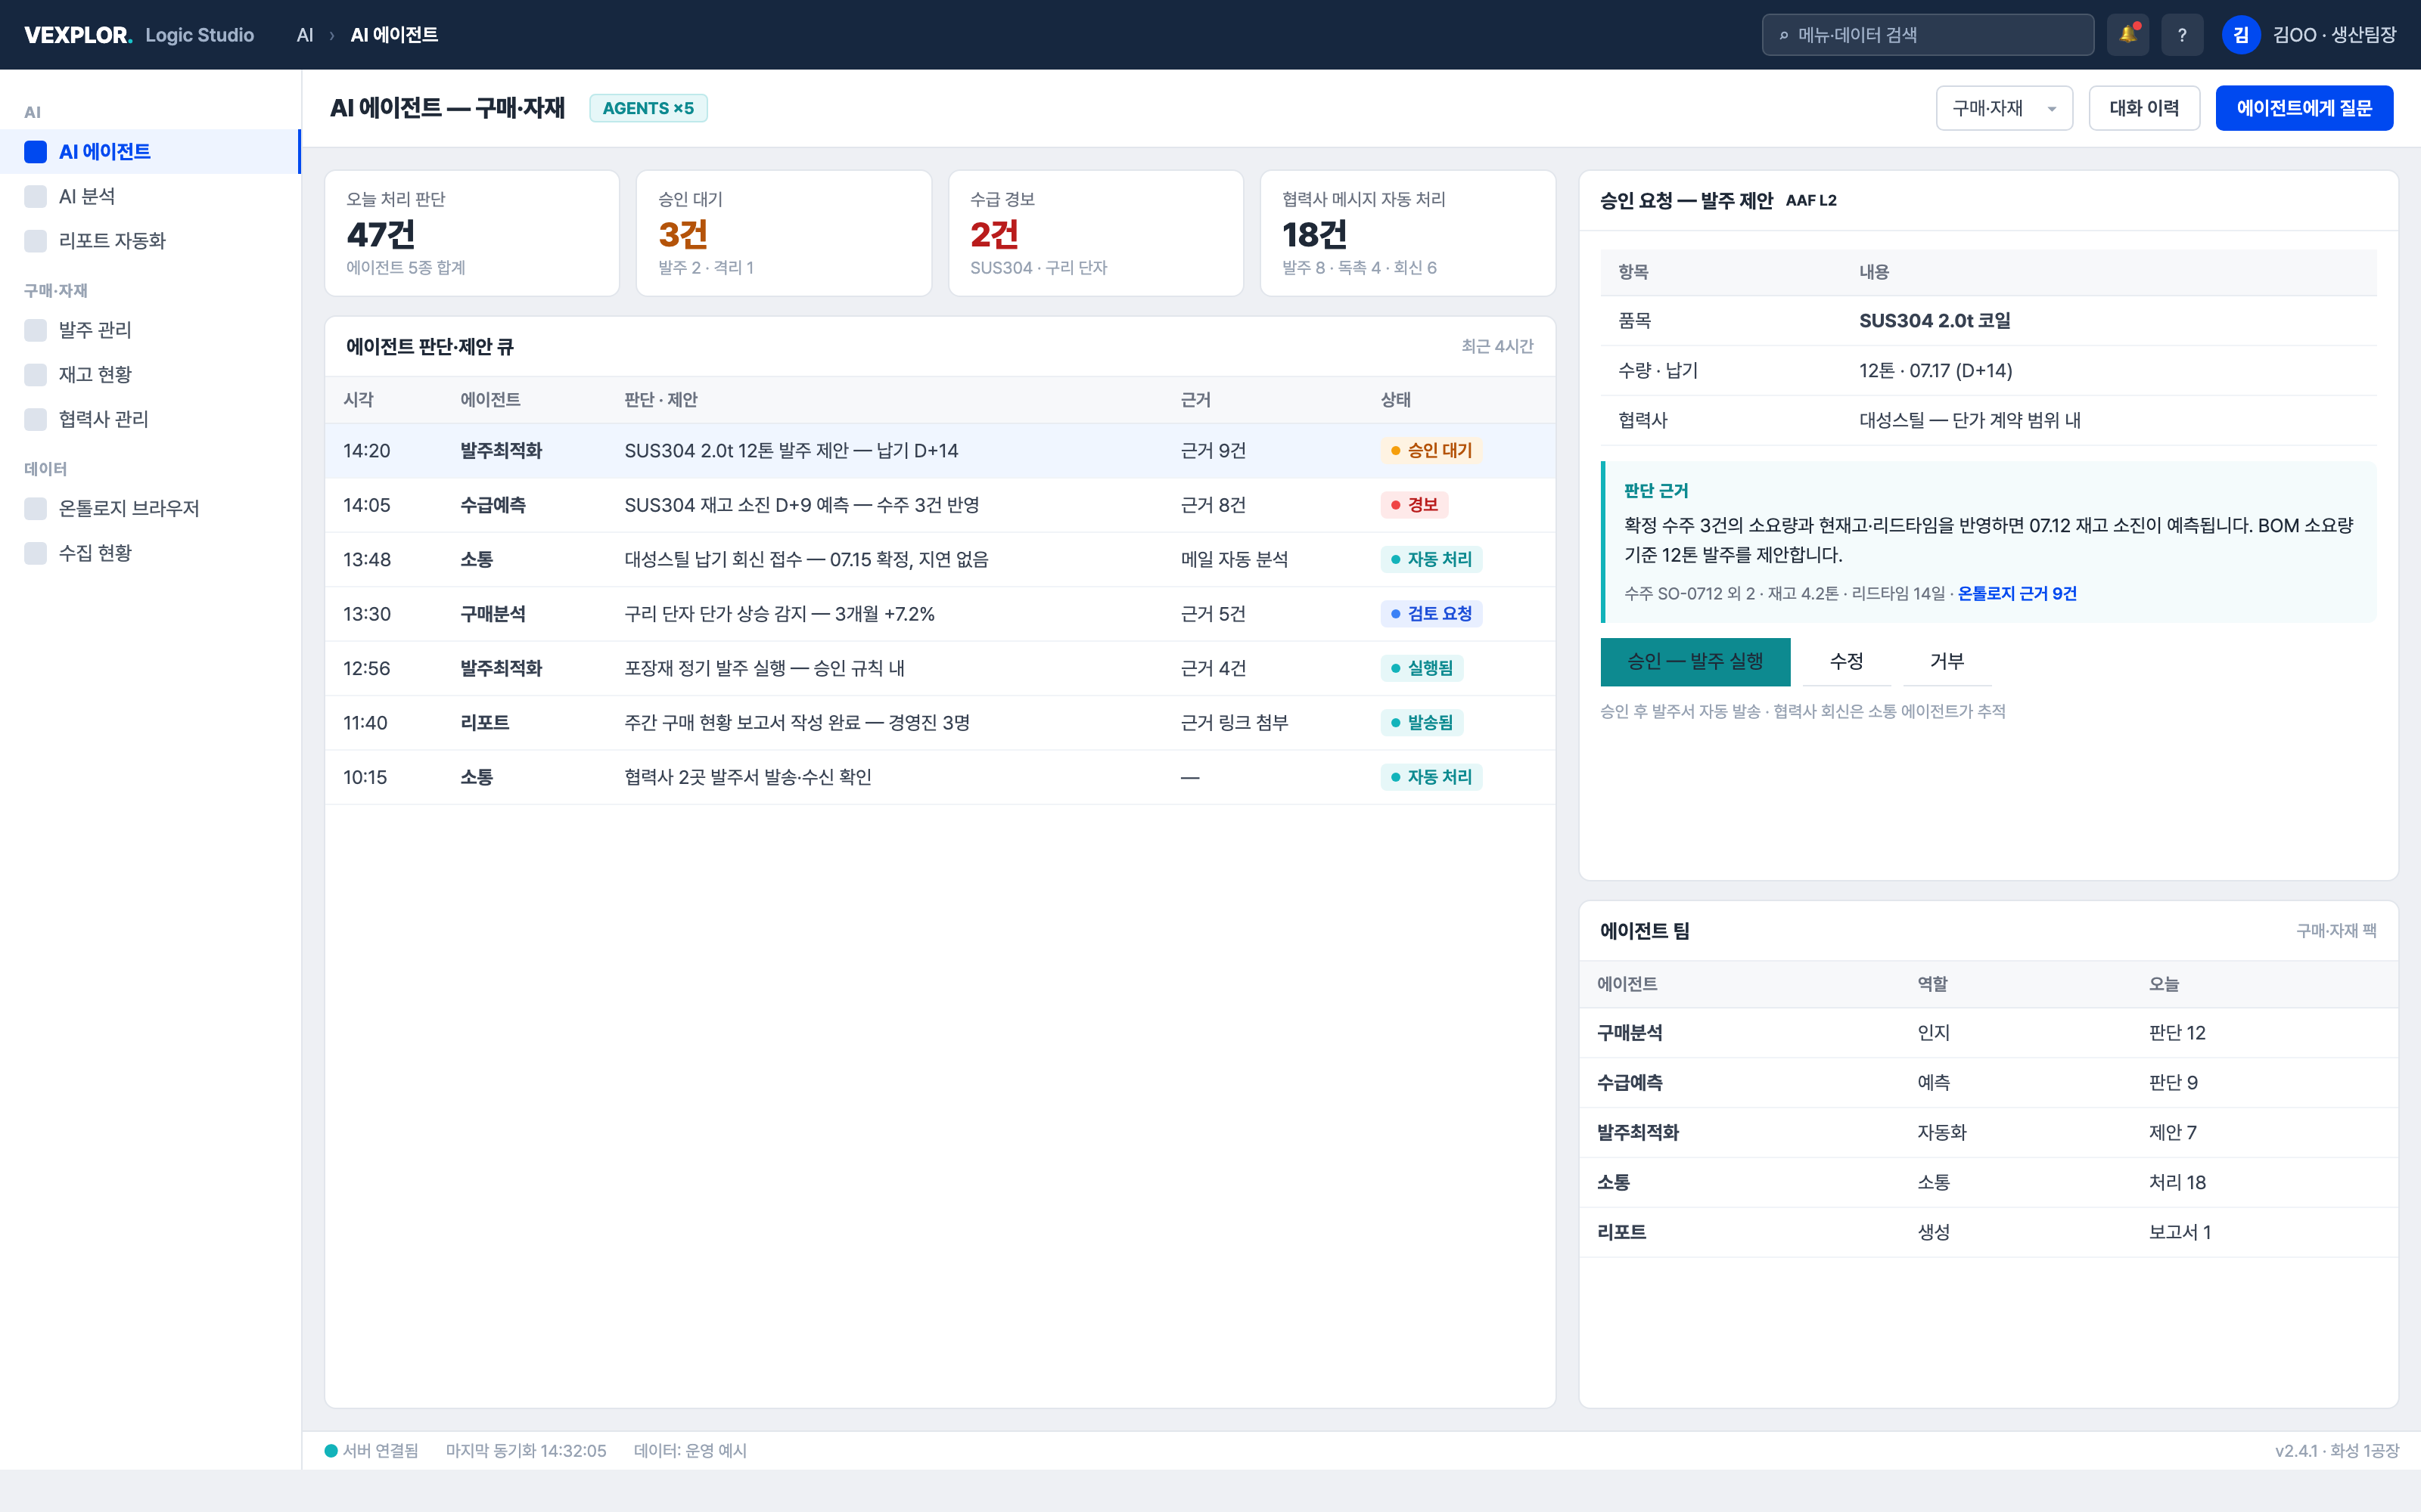Select the 14:05 수급예측 queue row

940,505
